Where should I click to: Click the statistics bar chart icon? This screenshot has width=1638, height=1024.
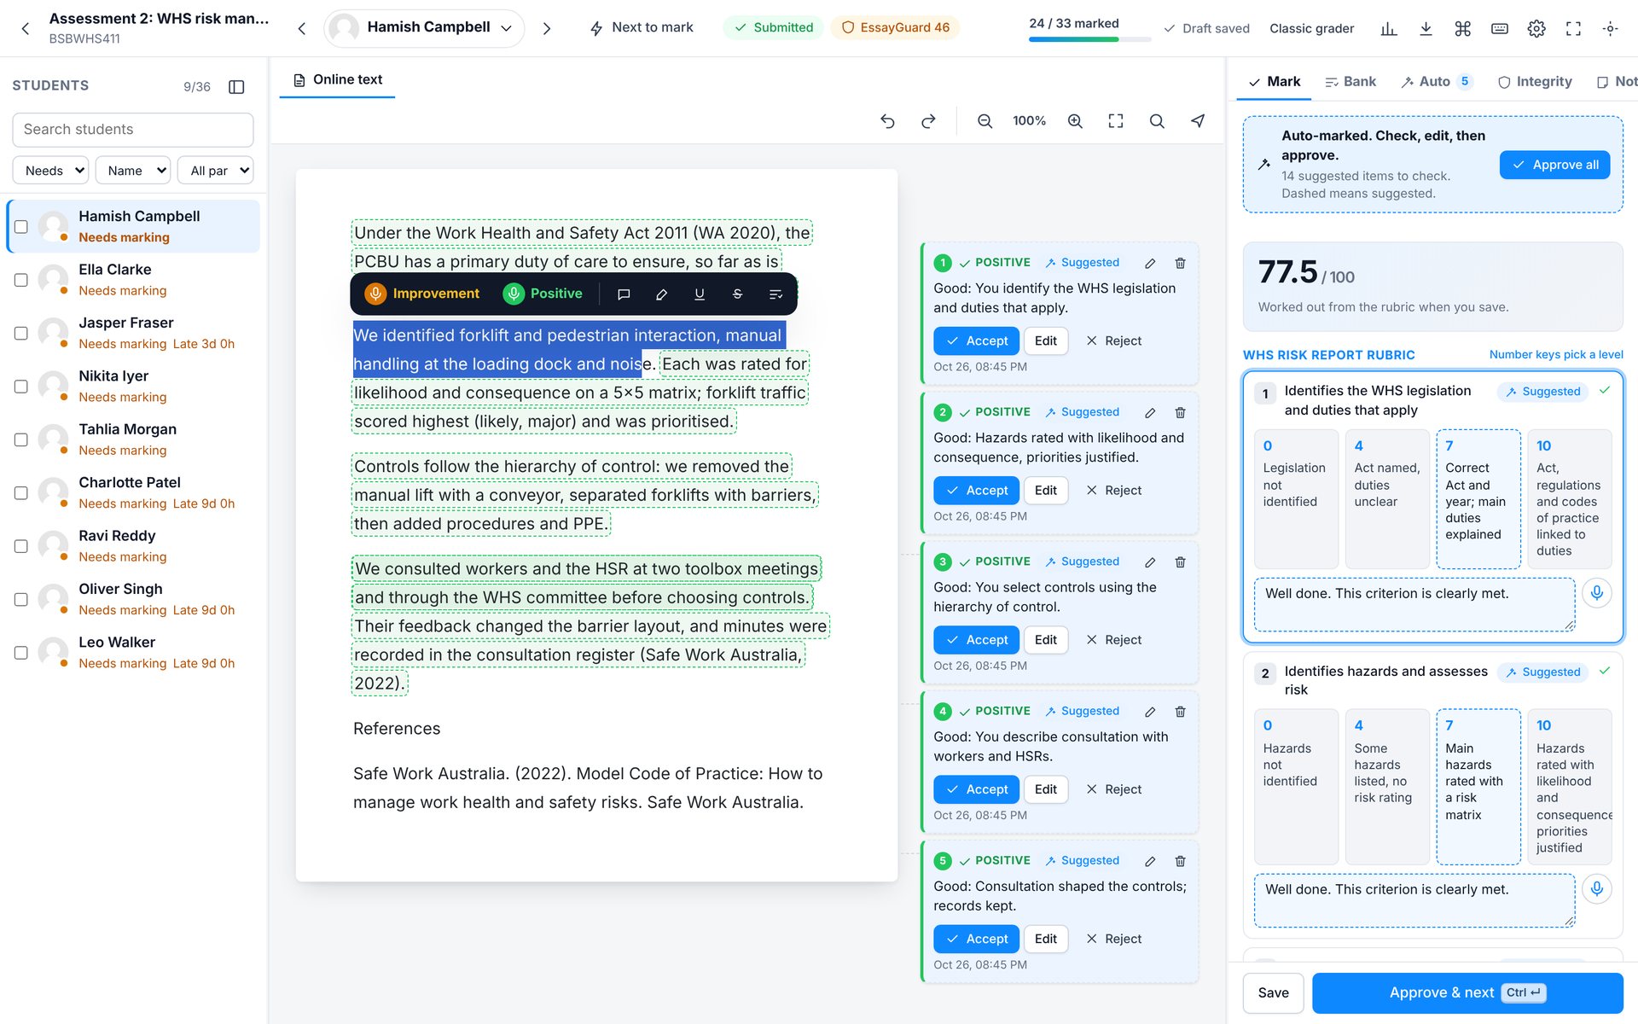point(1389,28)
